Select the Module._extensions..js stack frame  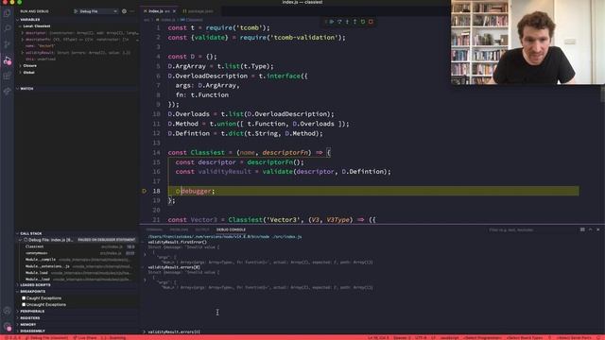[78, 266]
